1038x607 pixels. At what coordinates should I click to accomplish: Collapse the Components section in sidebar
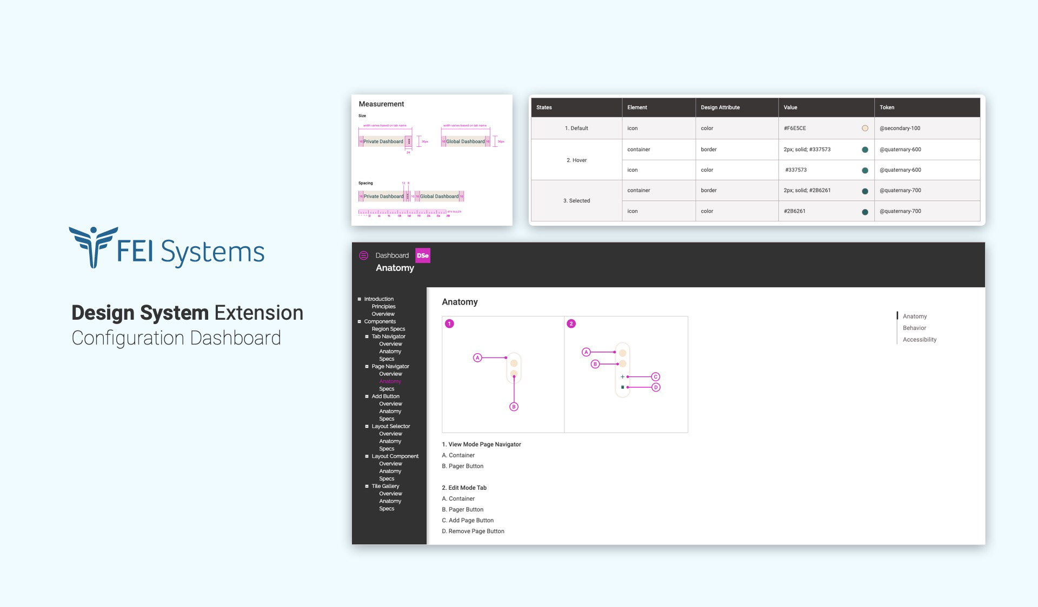(360, 322)
